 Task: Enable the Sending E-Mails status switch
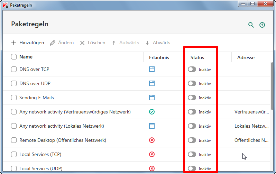192,98
